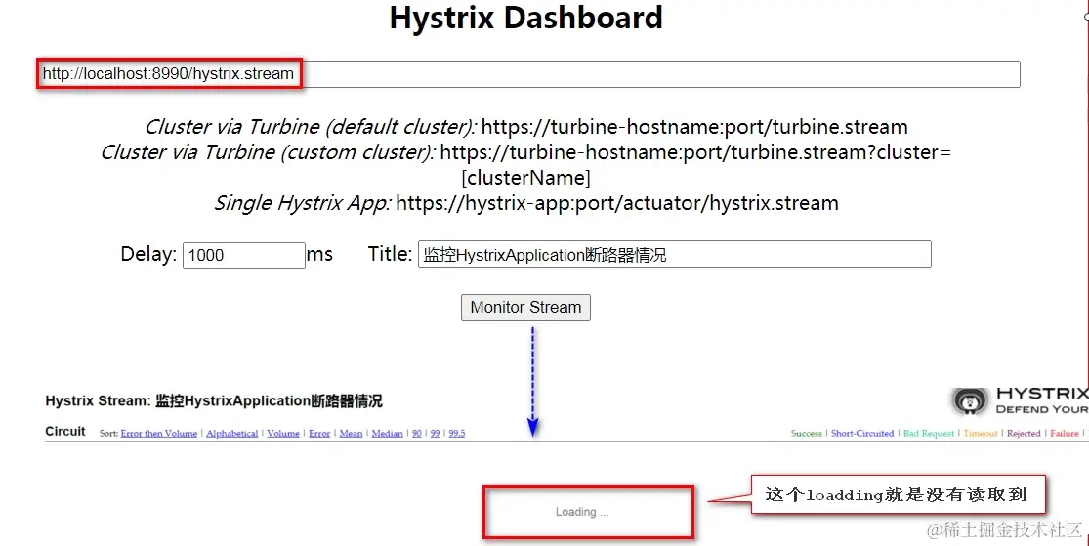
Task: Click the Short-Circuited legend label
Action: pos(862,433)
